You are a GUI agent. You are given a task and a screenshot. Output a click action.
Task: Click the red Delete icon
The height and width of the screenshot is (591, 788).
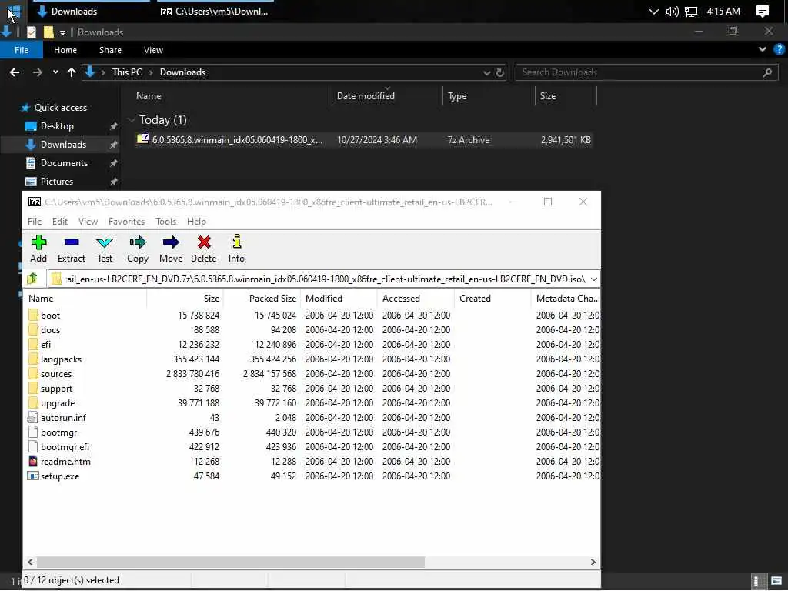[x=204, y=242]
